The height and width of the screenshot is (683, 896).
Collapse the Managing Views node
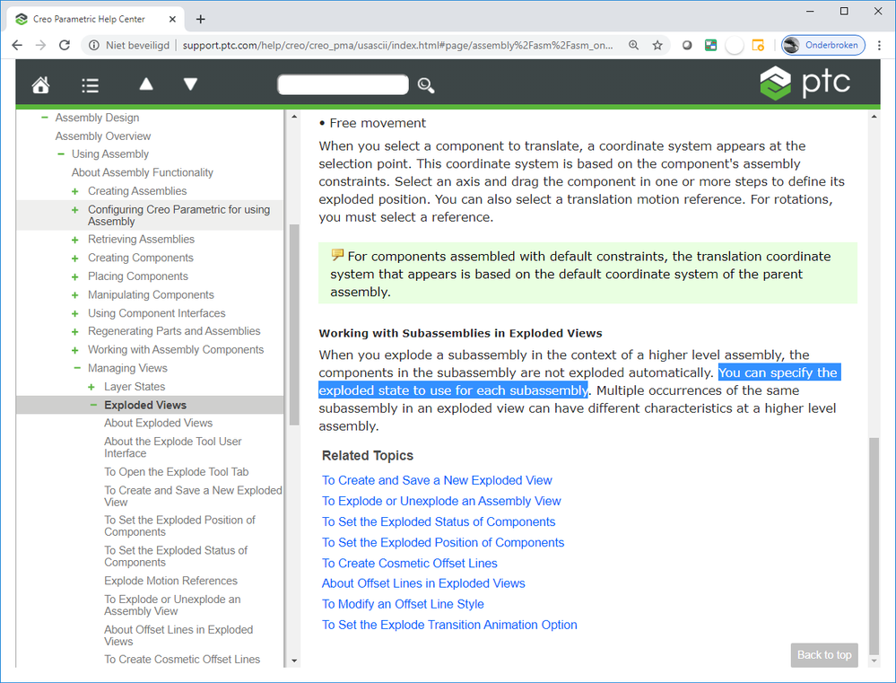coord(76,369)
